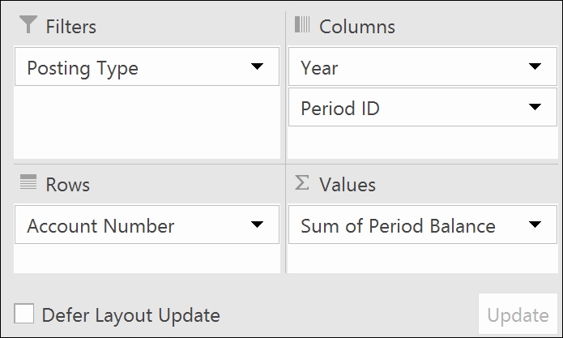The width and height of the screenshot is (563, 338).
Task: Open Sum of Period Balance dropdown arrow
Action: (x=535, y=225)
